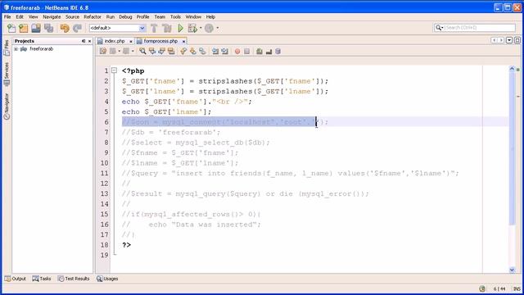
Task: Minimize the Projects panel
Action: [x=84, y=41]
